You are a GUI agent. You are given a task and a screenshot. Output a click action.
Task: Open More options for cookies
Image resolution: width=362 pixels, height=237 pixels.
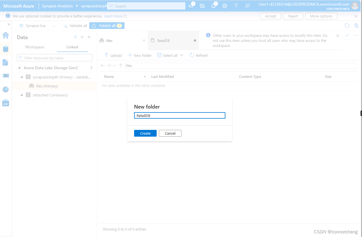click(321, 16)
